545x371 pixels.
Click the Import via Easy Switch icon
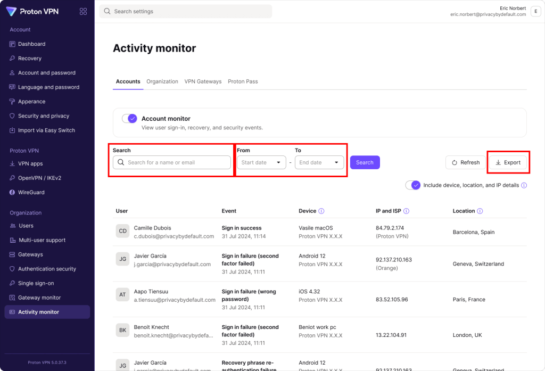[x=12, y=130]
